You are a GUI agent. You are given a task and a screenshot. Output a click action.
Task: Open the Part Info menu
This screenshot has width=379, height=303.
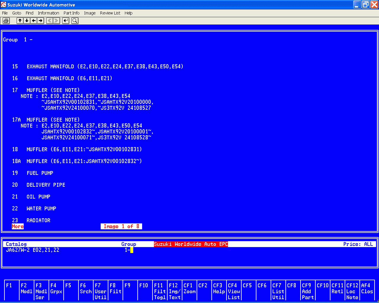coord(71,13)
